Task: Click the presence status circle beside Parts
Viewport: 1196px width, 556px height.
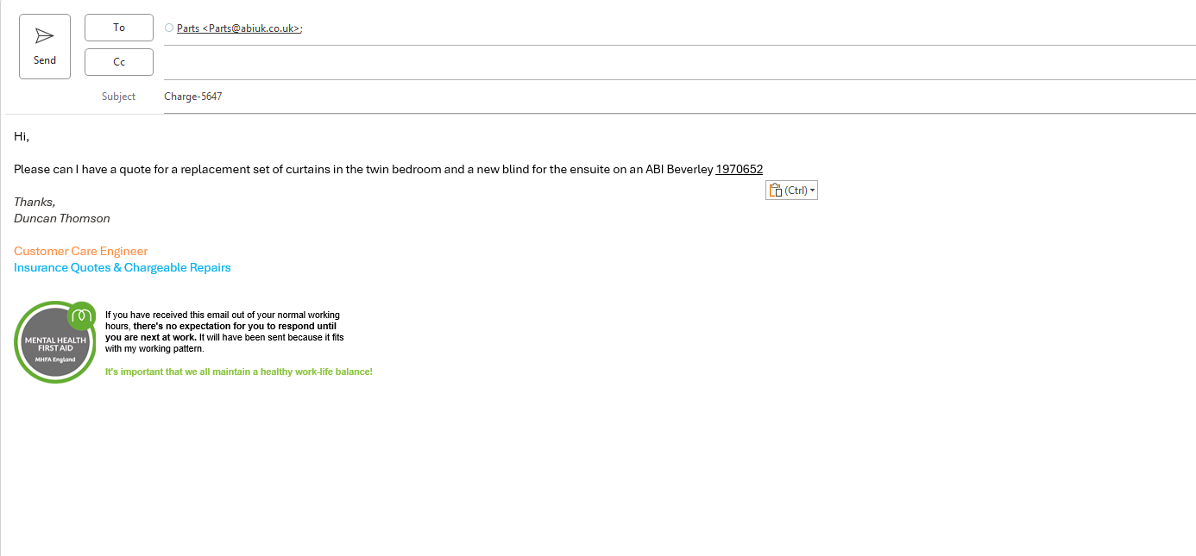Action: click(169, 28)
